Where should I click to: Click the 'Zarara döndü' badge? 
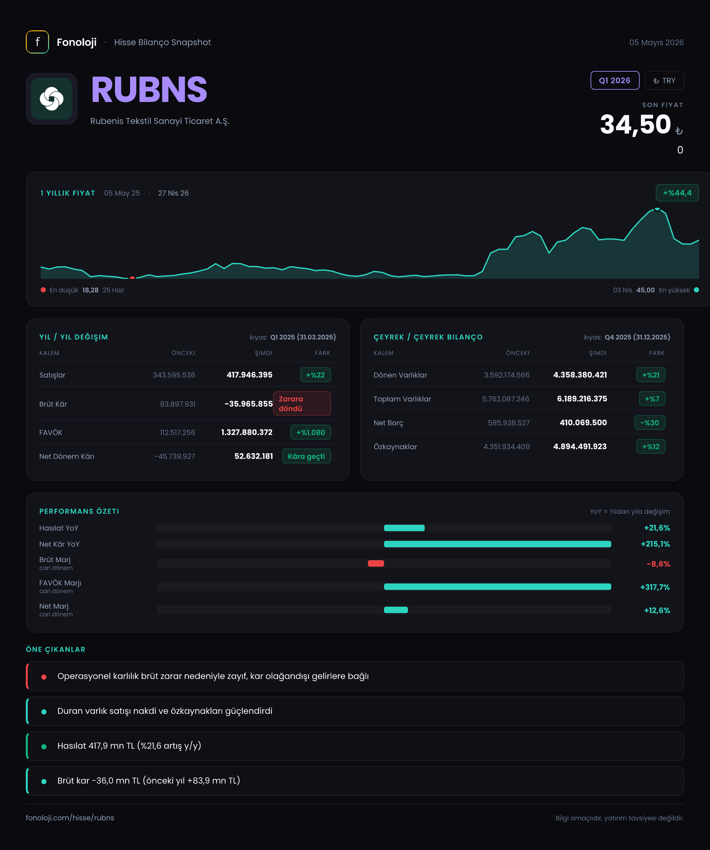coord(302,404)
